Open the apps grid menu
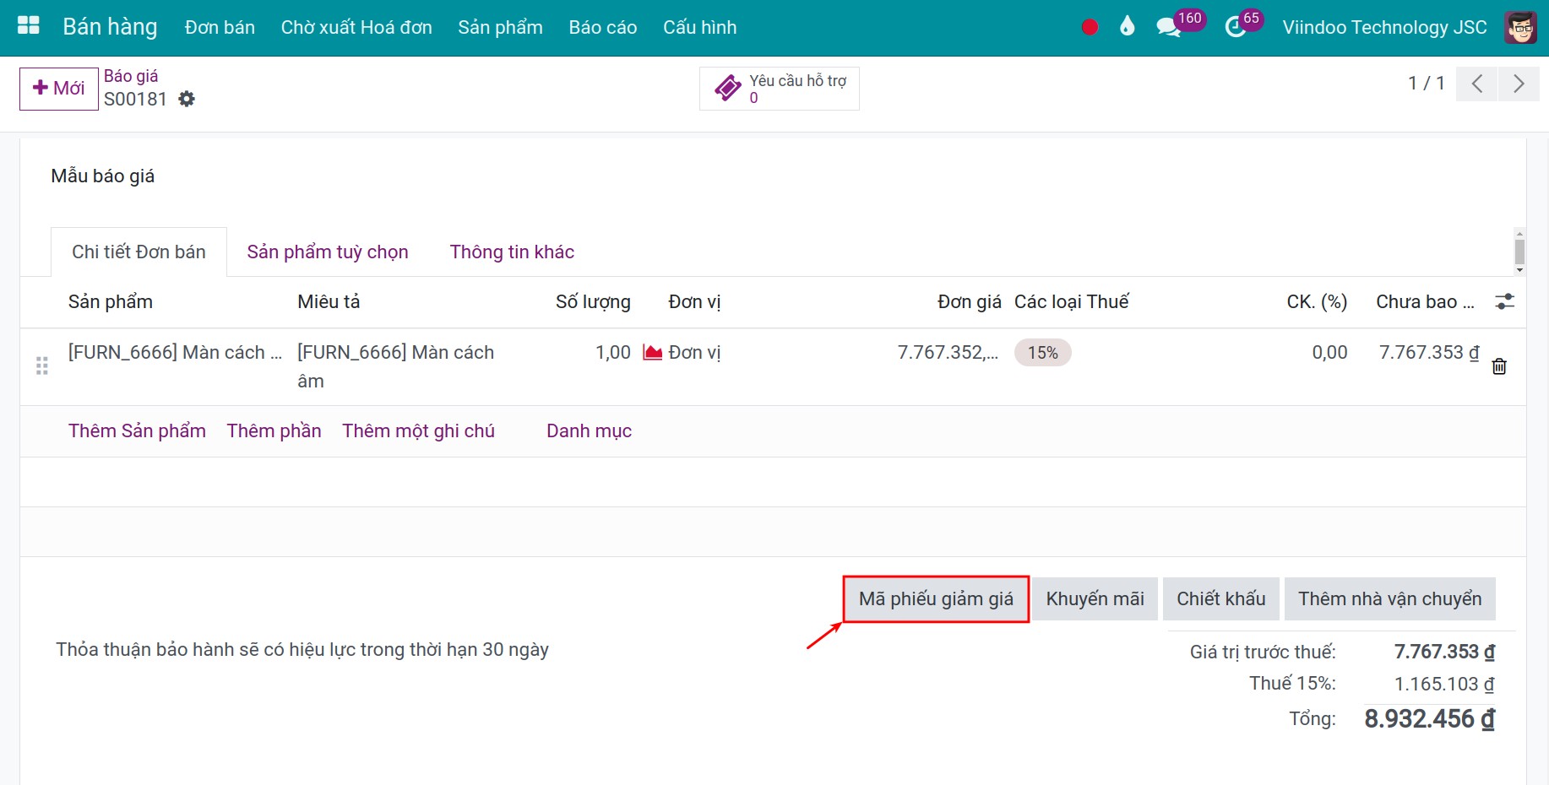 (x=29, y=26)
